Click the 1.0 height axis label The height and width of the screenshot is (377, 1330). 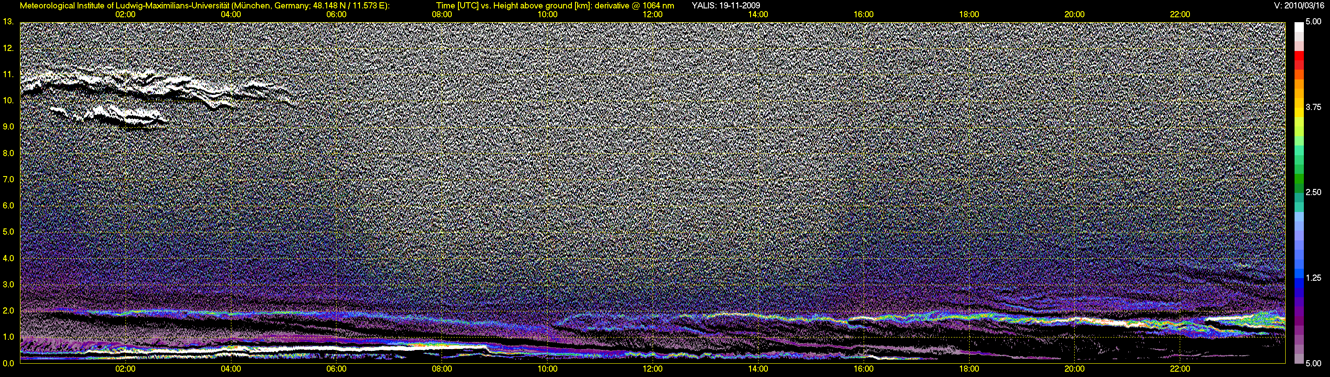click(x=8, y=337)
